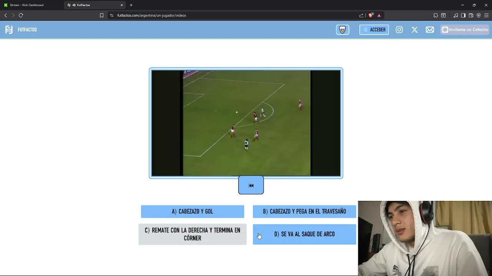Image resolution: width=492 pixels, height=276 pixels.
Task: Open Brave Shields lion icon
Action: coord(371,15)
